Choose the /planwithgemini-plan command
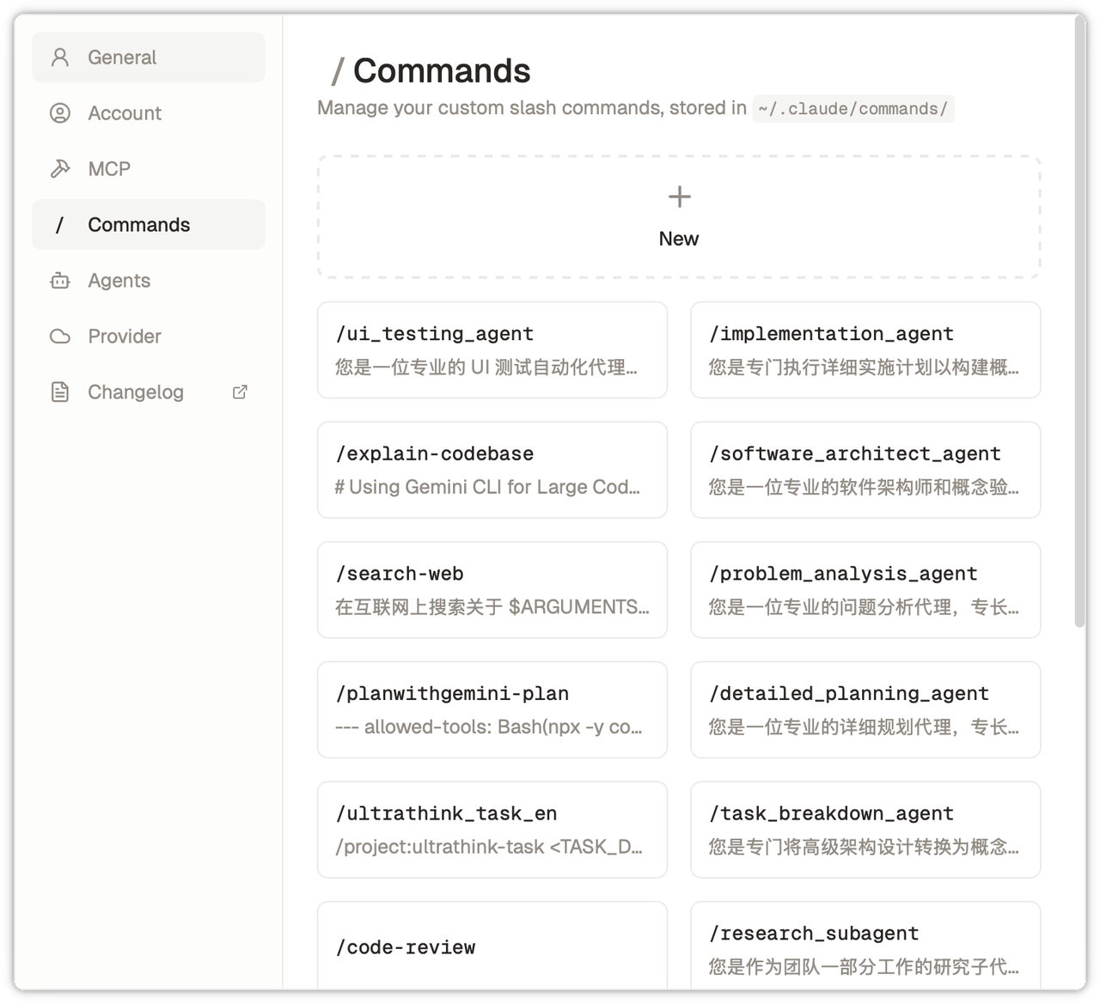Viewport: 1100px width, 1004px height. tap(492, 710)
